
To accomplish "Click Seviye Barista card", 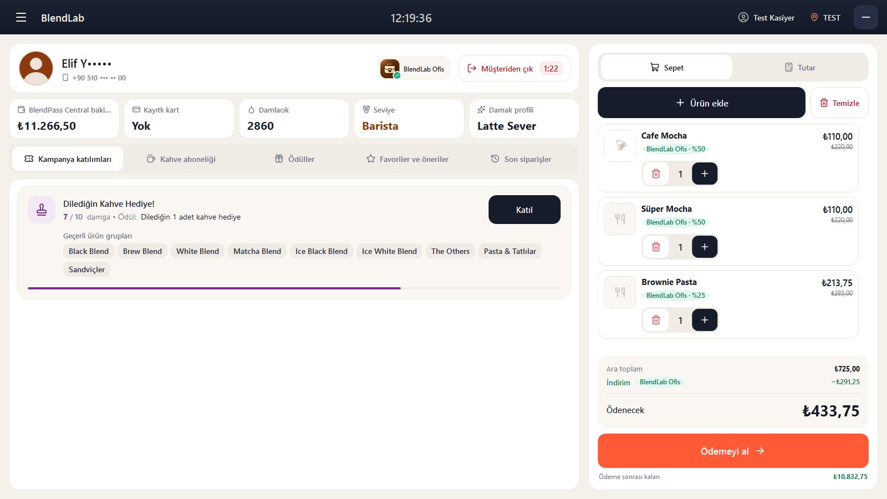I will (x=409, y=119).
